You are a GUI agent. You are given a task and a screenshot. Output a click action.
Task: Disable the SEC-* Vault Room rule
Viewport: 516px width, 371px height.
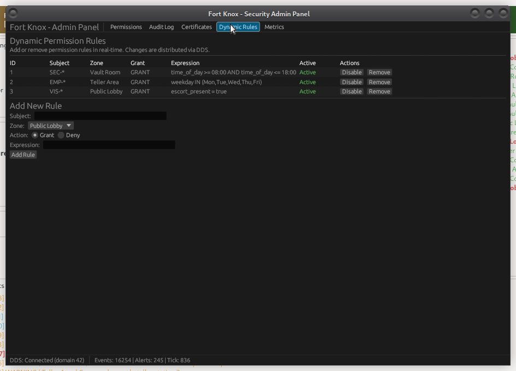click(x=351, y=72)
